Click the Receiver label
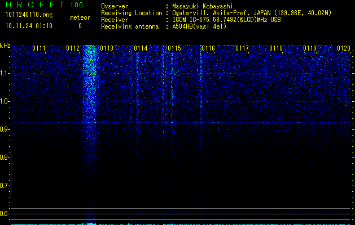 pos(115,20)
